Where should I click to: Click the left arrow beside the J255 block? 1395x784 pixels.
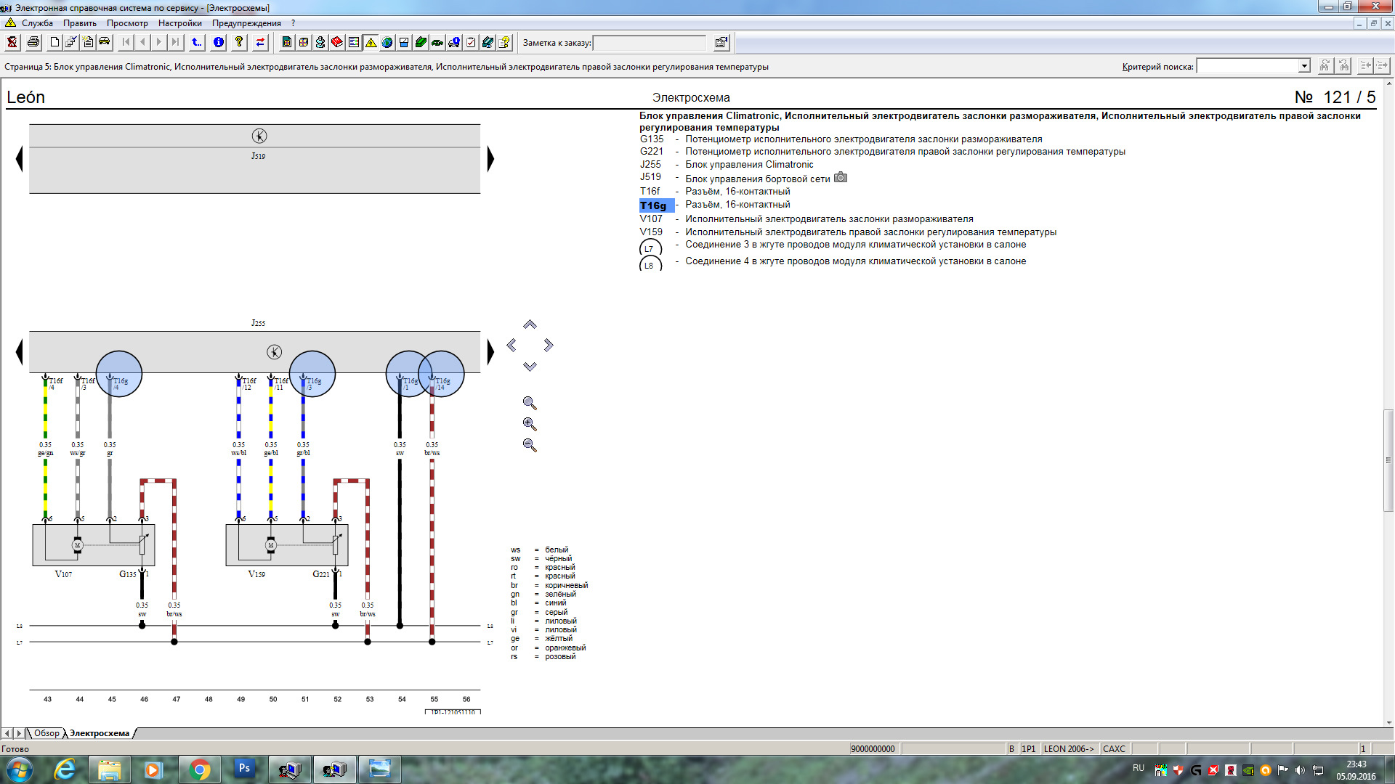tap(20, 352)
